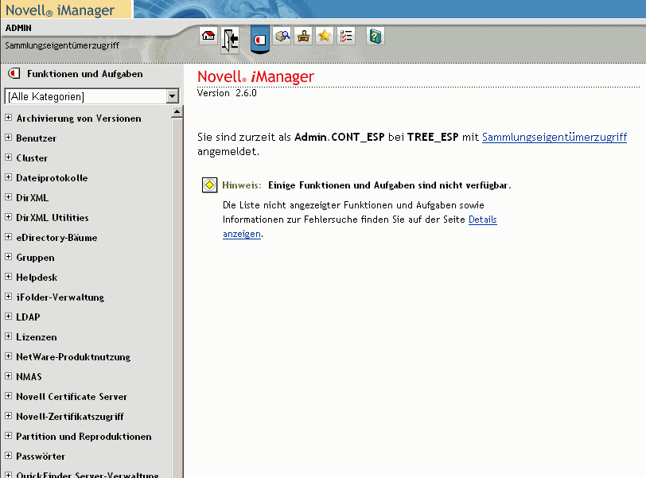646x478 pixels.
Task: Click the Funktionen und Aufgaben heading
Action: click(x=85, y=74)
